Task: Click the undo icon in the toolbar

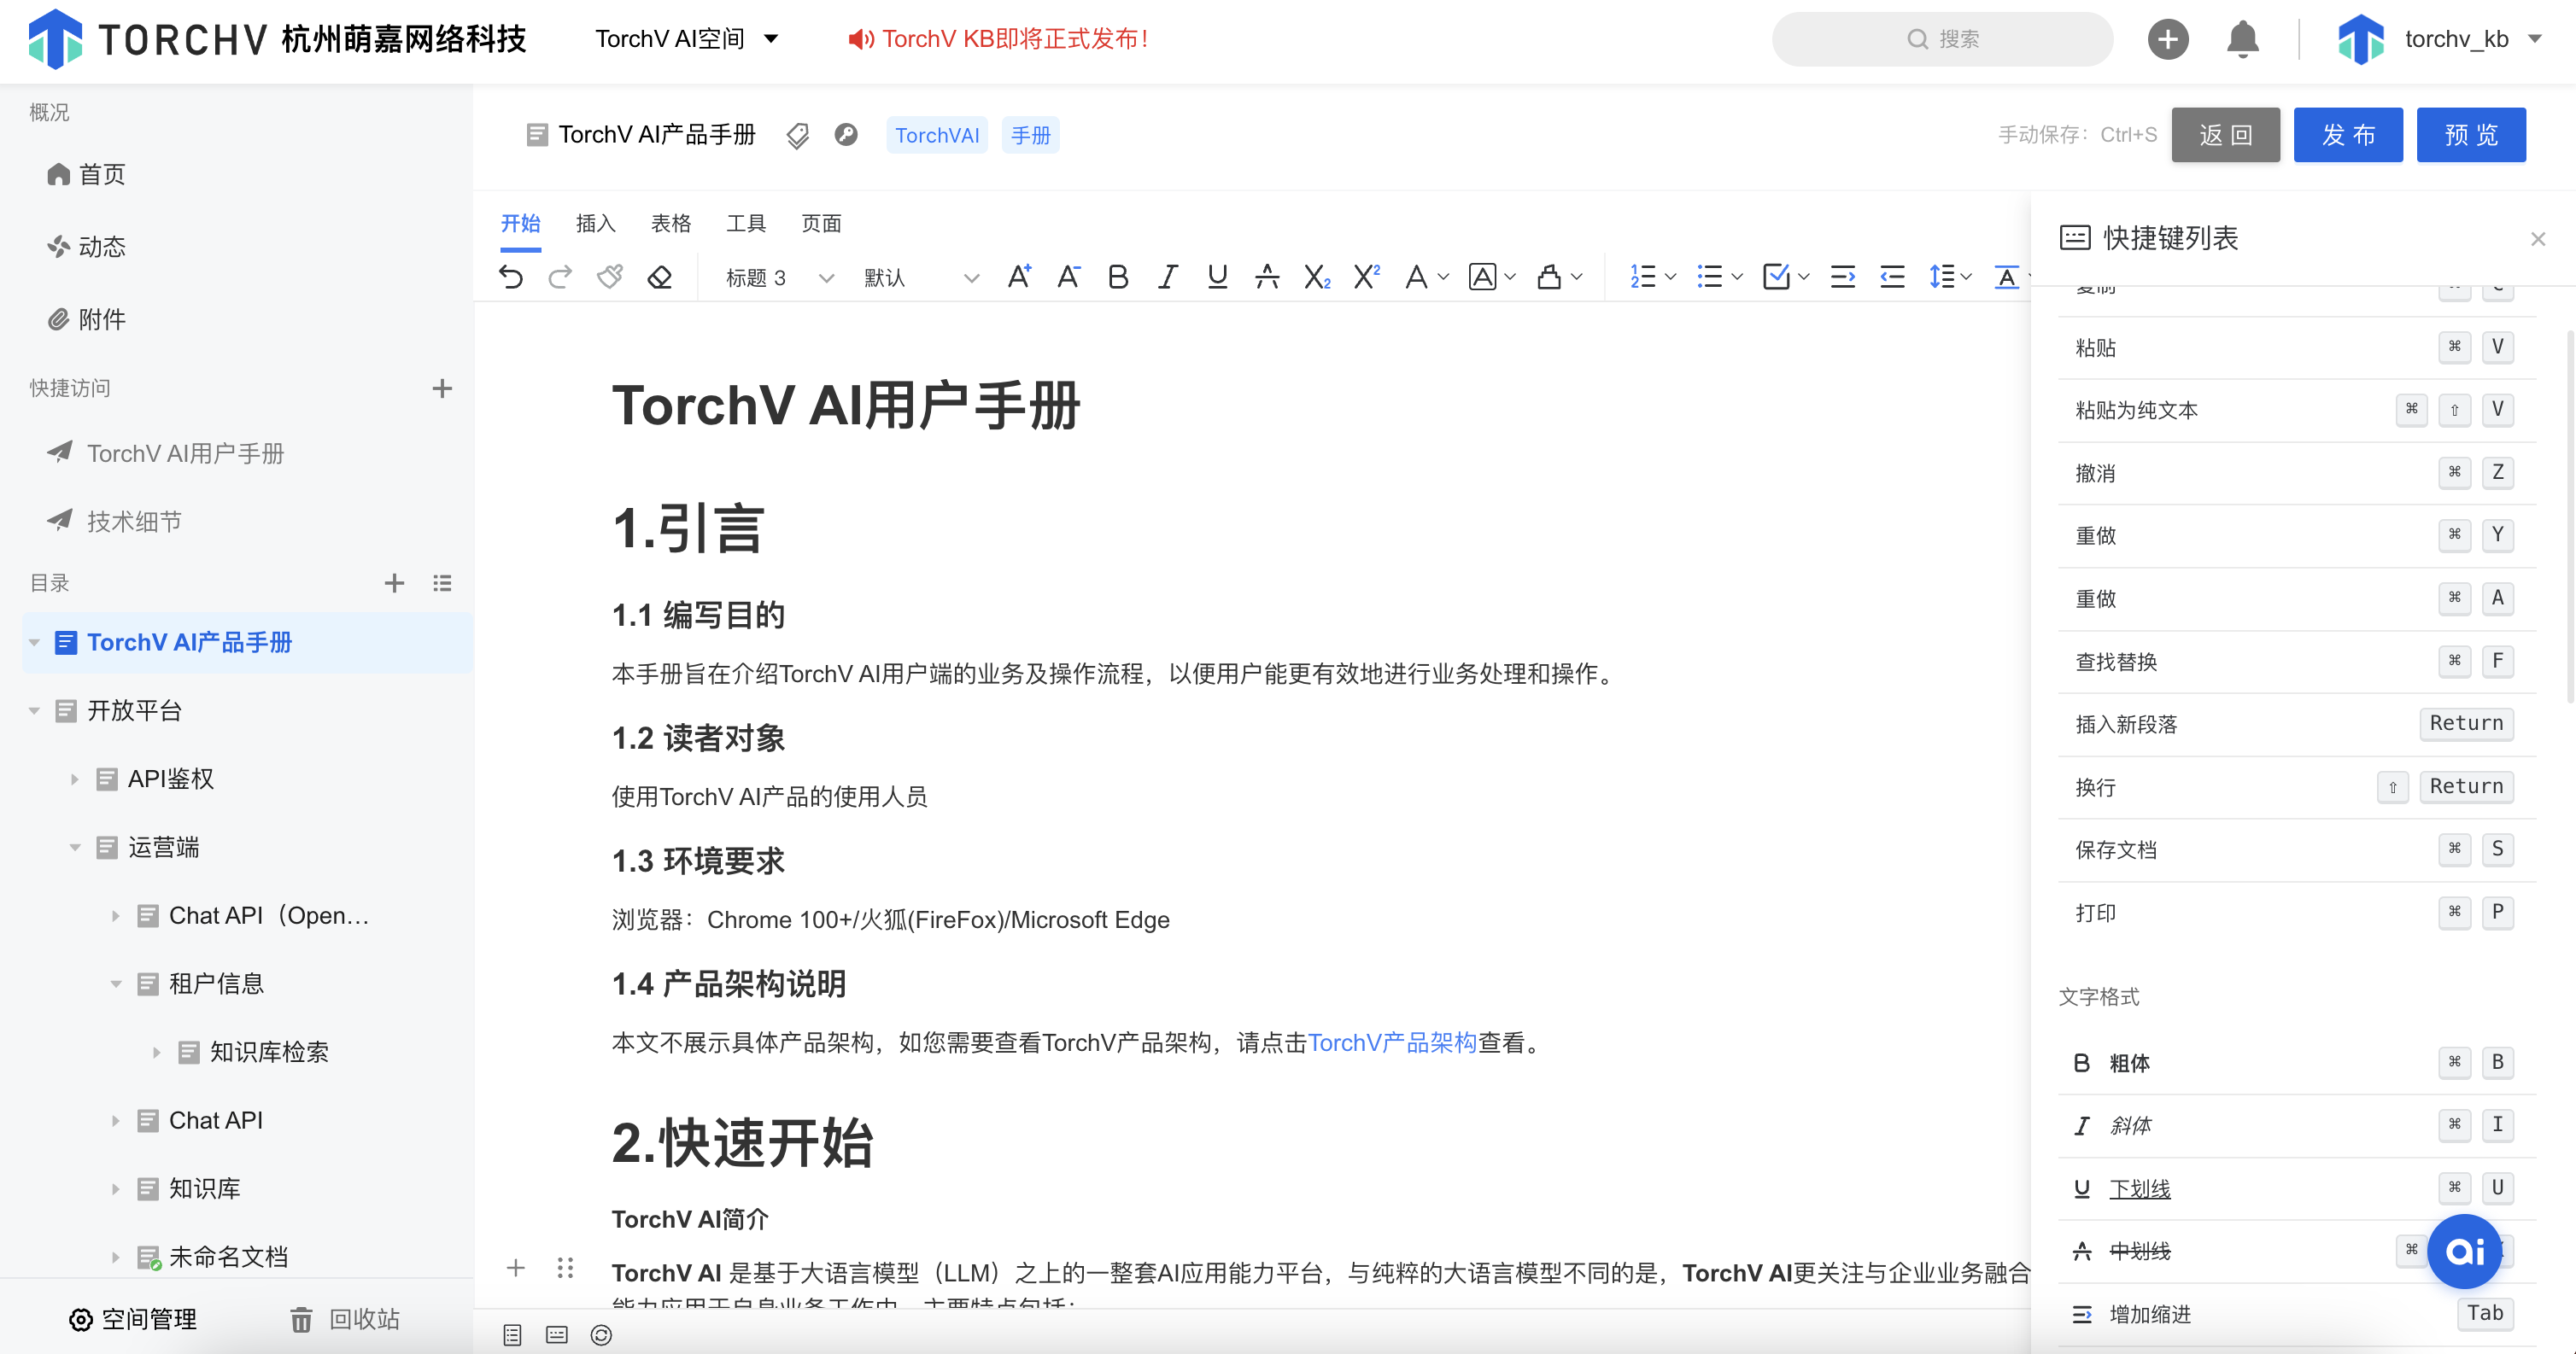Action: [511, 277]
